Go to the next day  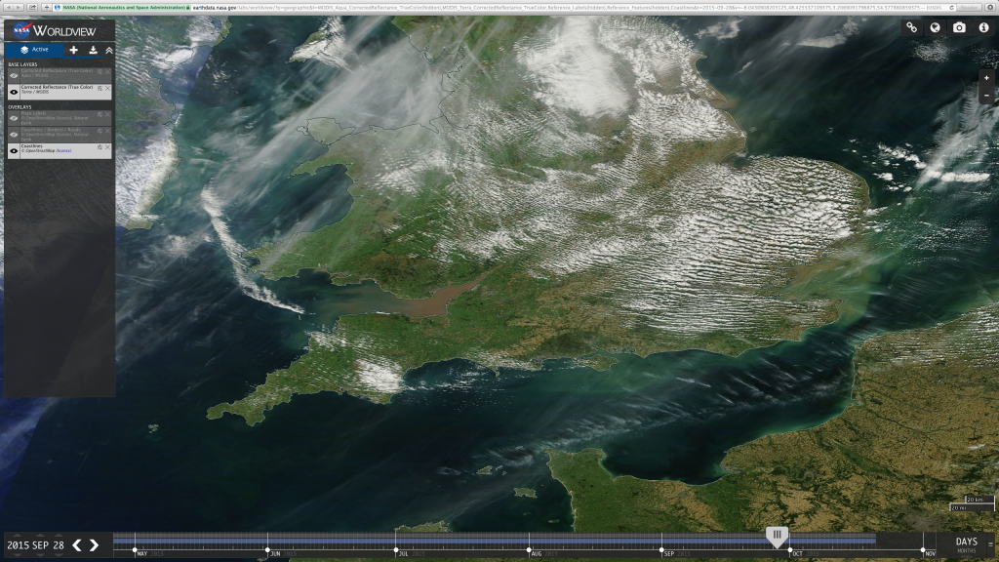coord(94,545)
